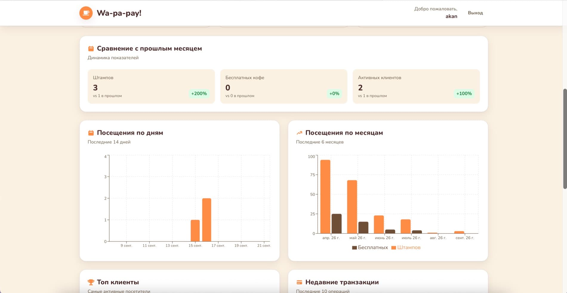The width and height of the screenshot is (567, 293).
Task: Click the card icon beside Недавние транзакции
Action: 299,282
